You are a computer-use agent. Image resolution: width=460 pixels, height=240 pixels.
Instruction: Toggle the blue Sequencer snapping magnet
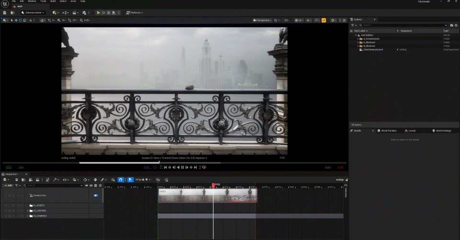121,180
